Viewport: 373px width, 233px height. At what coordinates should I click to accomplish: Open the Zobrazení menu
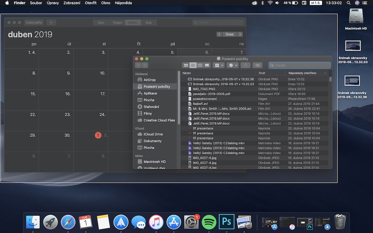72,3
